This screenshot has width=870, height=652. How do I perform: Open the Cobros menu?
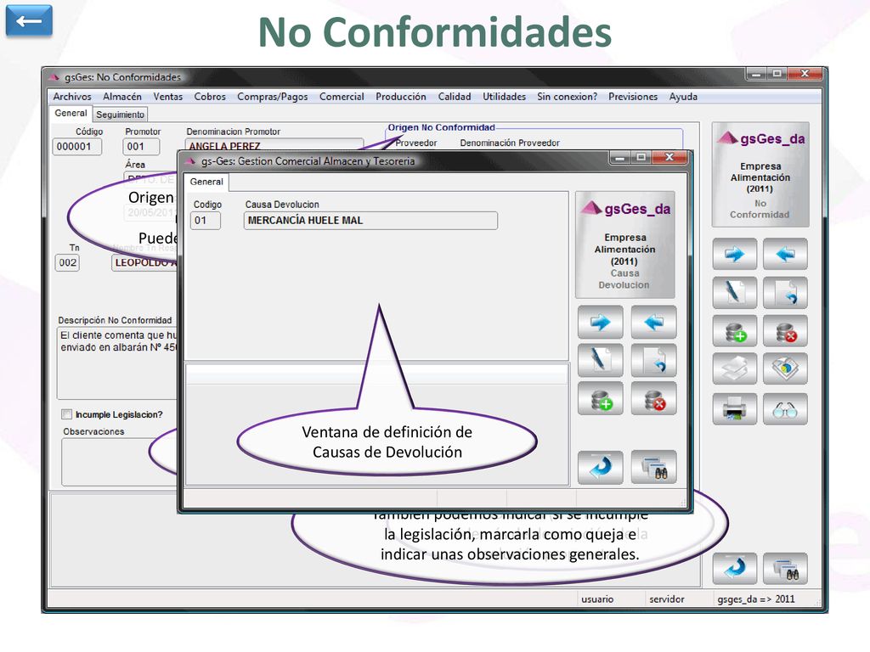(210, 97)
